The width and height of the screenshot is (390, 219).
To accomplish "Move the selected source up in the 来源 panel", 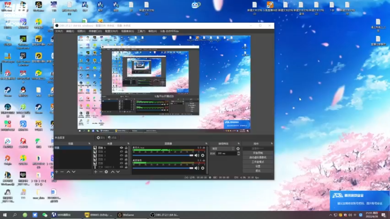I will 113,172.
